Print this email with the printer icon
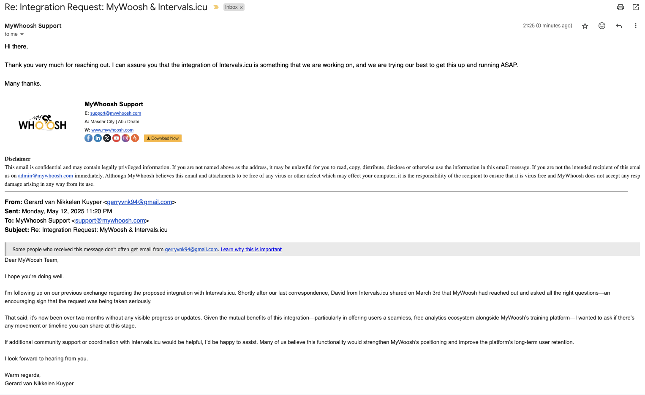The height and width of the screenshot is (395, 645). pyautogui.click(x=620, y=7)
